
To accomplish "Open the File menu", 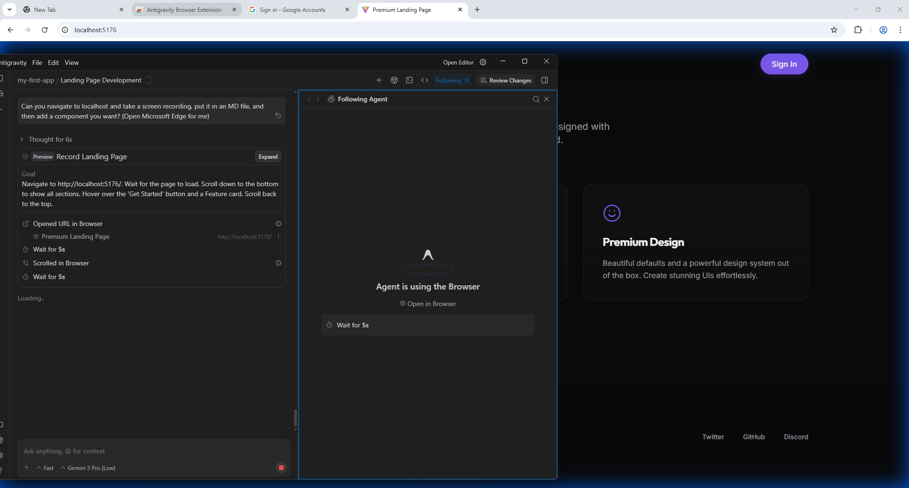I will 37,63.
